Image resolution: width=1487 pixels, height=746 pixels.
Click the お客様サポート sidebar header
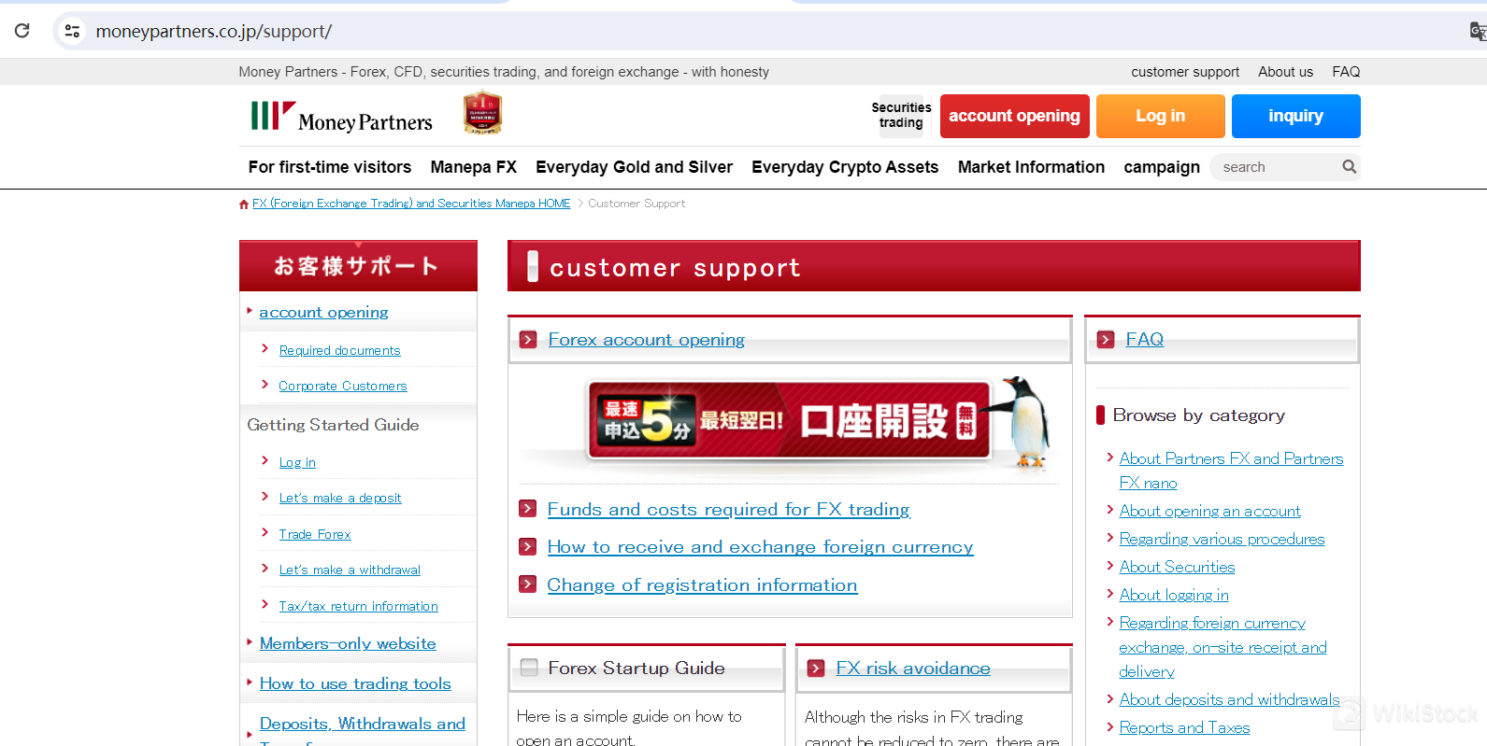[x=358, y=266]
